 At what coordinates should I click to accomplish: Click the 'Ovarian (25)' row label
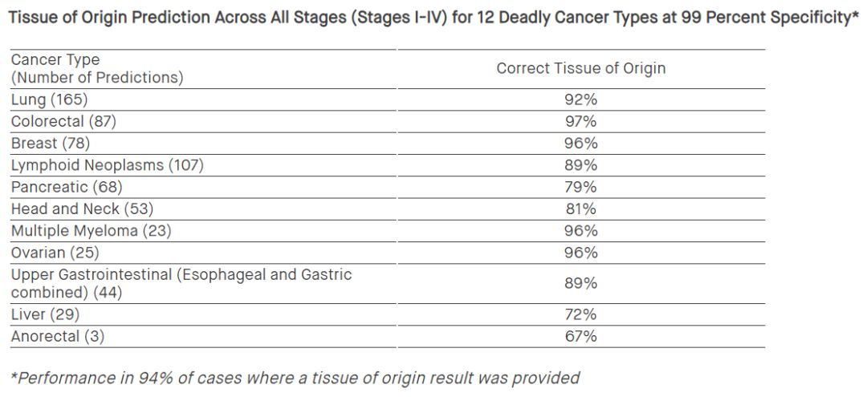point(56,253)
